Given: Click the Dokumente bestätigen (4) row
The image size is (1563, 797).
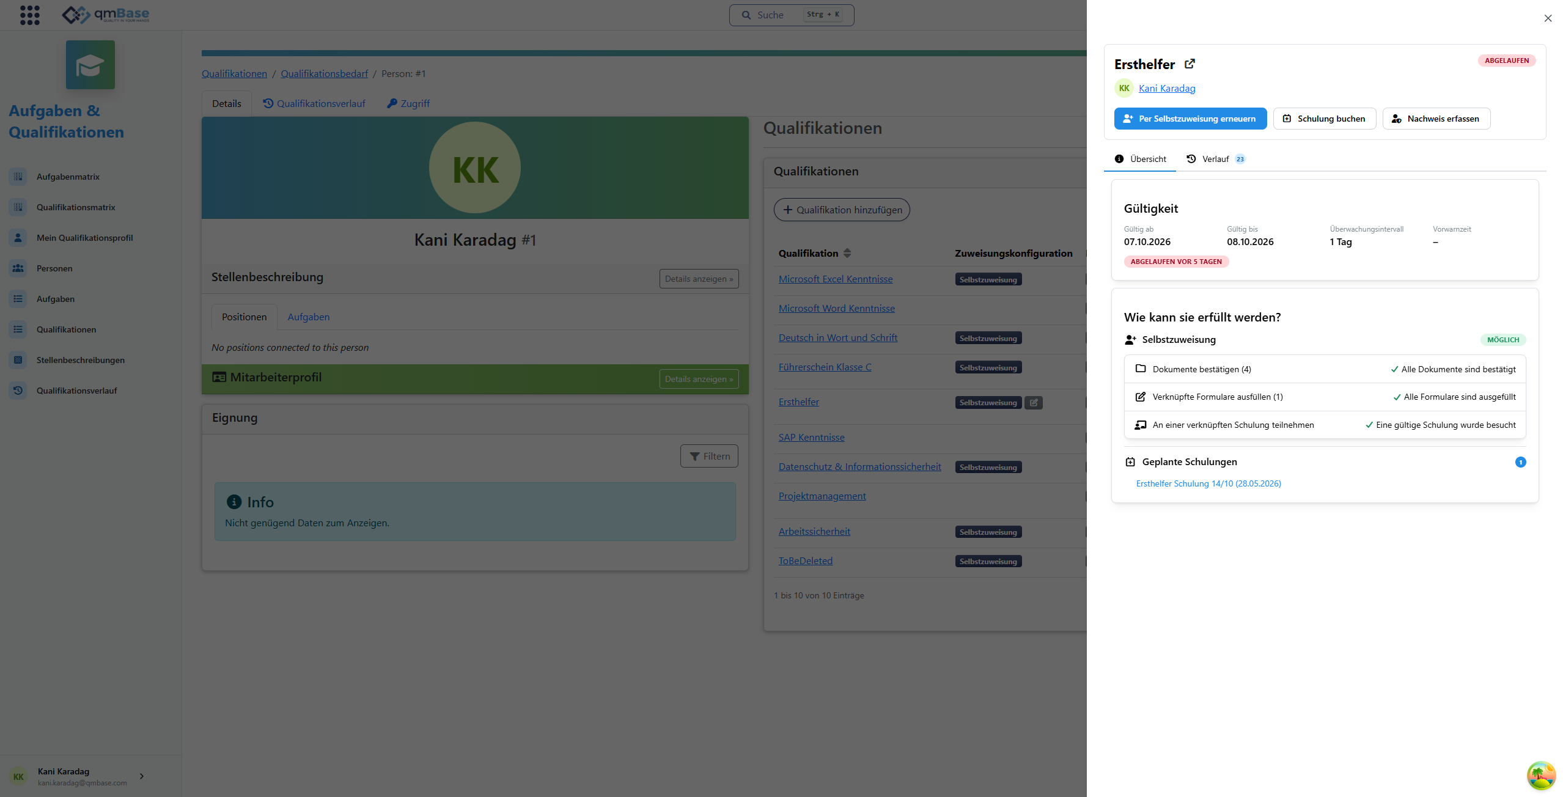Looking at the screenshot, I should (x=1325, y=369).
